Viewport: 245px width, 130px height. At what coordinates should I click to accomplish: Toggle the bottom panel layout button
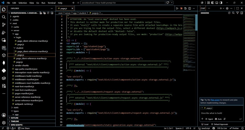216,3
